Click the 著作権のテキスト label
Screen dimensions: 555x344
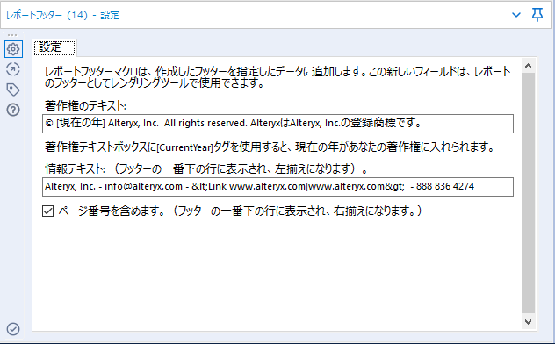point(85,105)
